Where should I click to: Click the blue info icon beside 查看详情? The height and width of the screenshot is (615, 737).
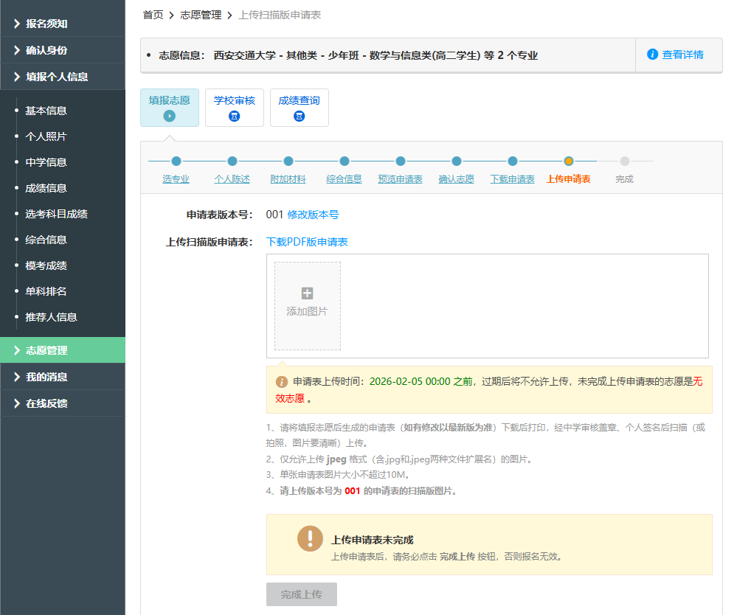pyautogui.click(x=652, y=55)
